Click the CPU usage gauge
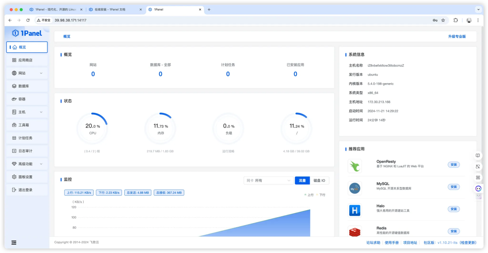Viewport: 488px width, 253px height. pos(93,128)
